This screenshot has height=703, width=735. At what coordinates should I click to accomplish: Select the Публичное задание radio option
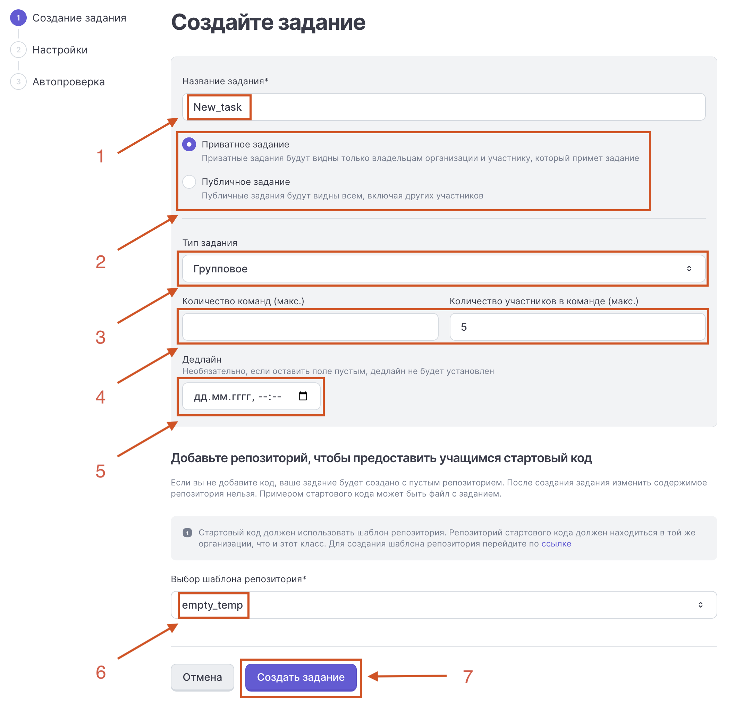coord(189,182)
